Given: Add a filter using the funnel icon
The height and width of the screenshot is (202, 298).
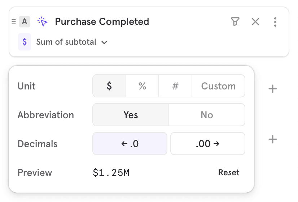Looking at the screenshot, I should click(235, 22).
